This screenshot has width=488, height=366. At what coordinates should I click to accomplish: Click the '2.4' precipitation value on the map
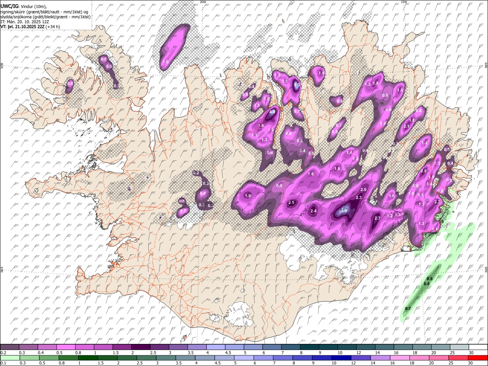pos(314,211)
